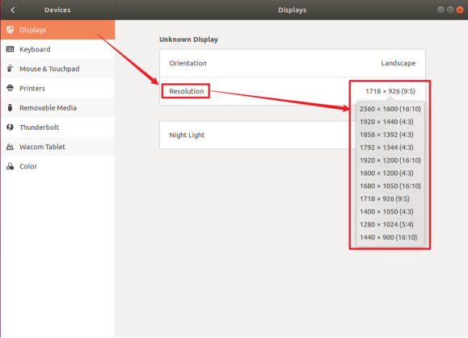This screenshot has width=468, height=338.
Task: Click the Thunderbolt icon in sidebar
Action: point(10,127)
